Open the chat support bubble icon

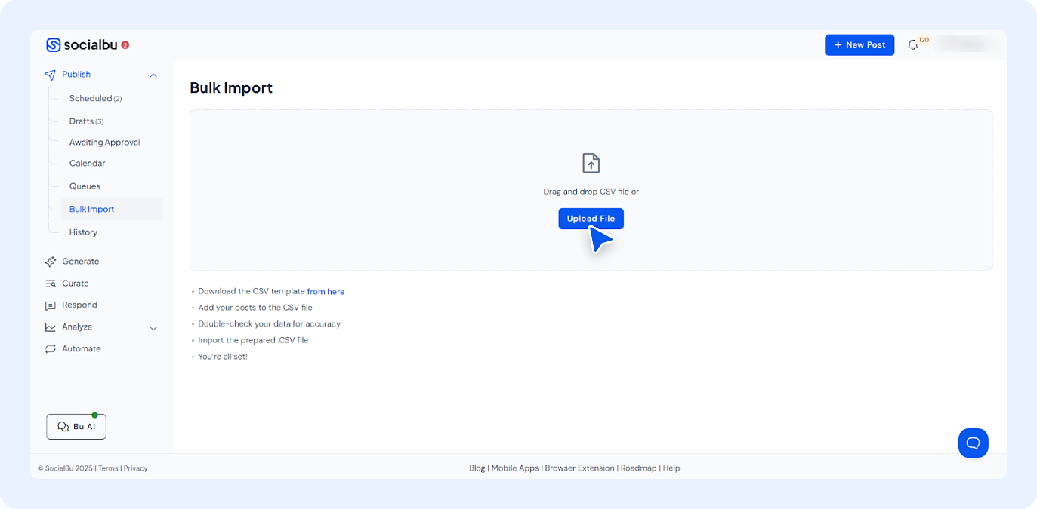(x=973, y=443)
